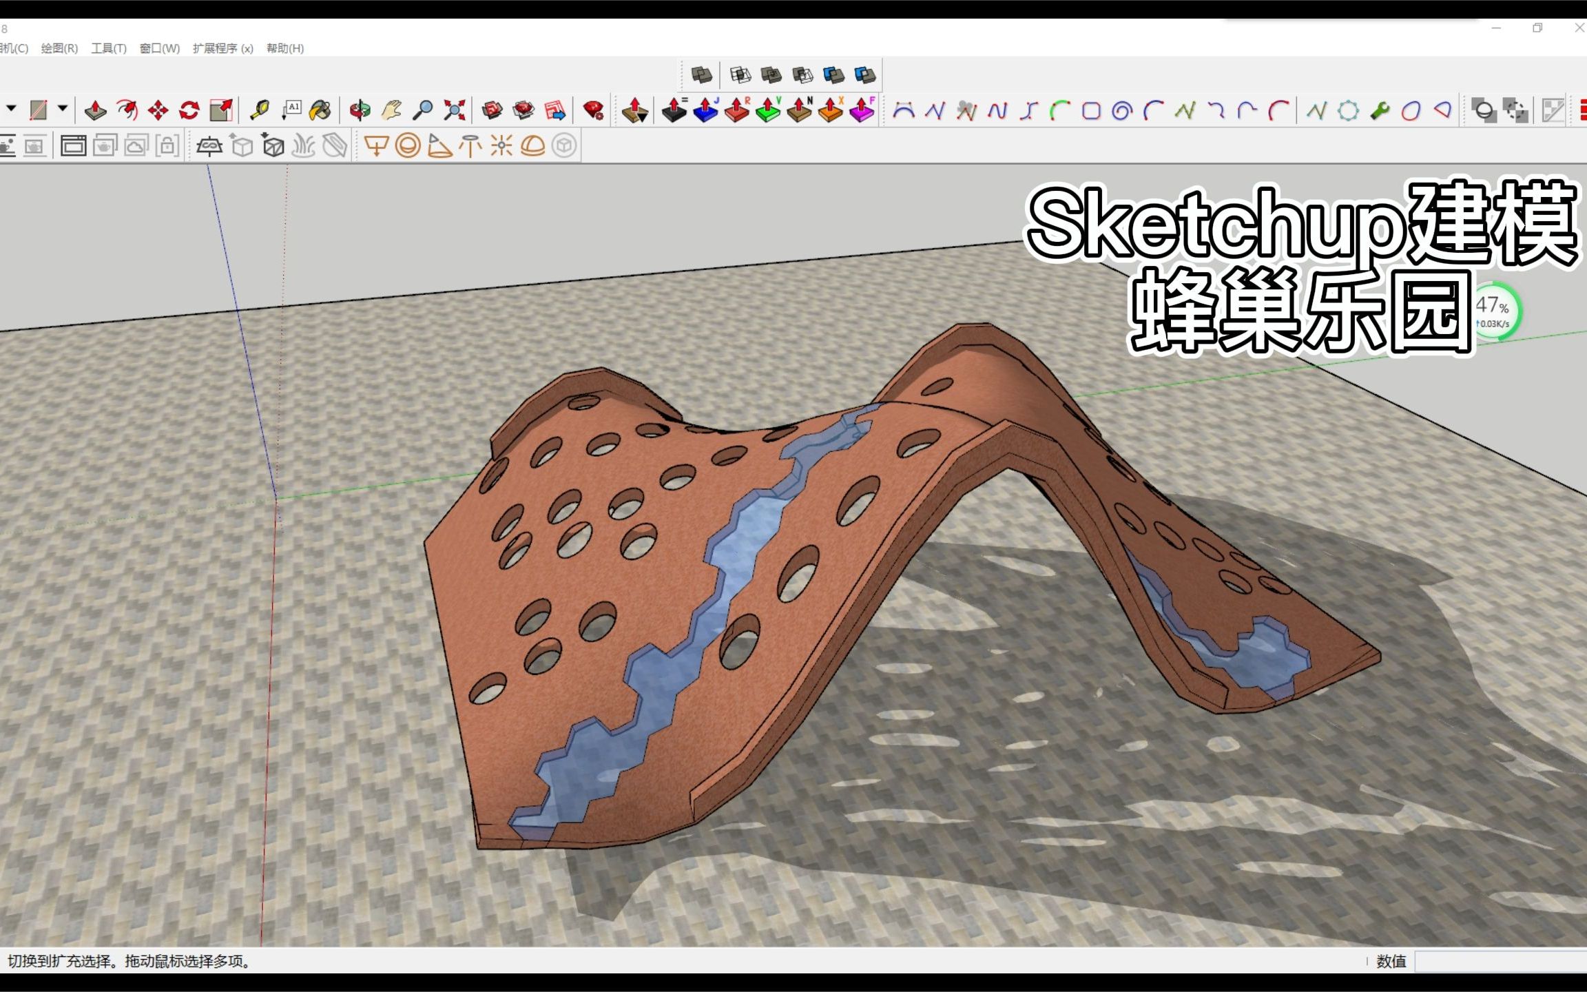The width and height of the screenshot is (1587, 992).
Task: Click the polygon circle points curve icon
Action: pyautogui.click(x=1348, y=110)
